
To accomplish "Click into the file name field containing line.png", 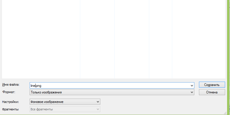I will pyautogui.click(x=109, y=85).
